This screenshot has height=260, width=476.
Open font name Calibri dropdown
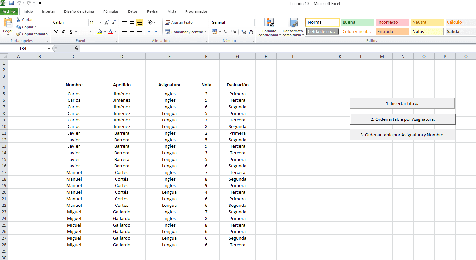86,22
